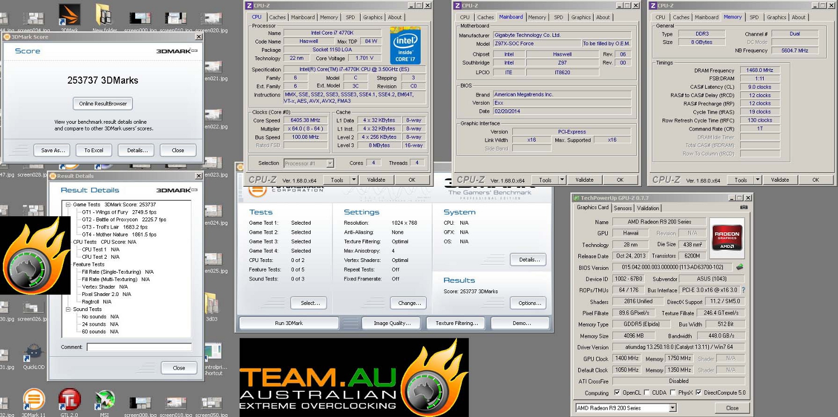Click the Run 3DMark button
This screenshot has height=417, width=838.
click(x=289, y=323)
